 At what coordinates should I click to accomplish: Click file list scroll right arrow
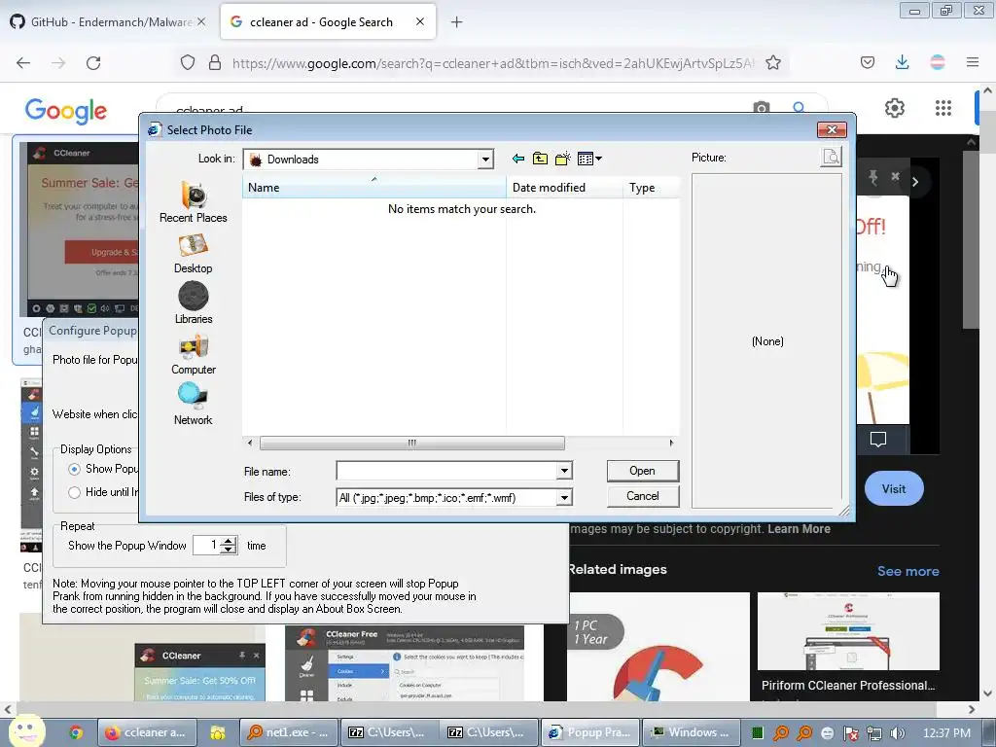click(671, 443)
